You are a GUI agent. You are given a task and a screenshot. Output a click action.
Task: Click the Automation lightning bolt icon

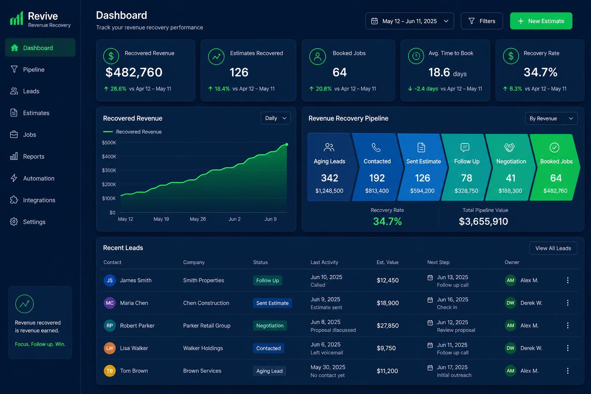[14, 178]
